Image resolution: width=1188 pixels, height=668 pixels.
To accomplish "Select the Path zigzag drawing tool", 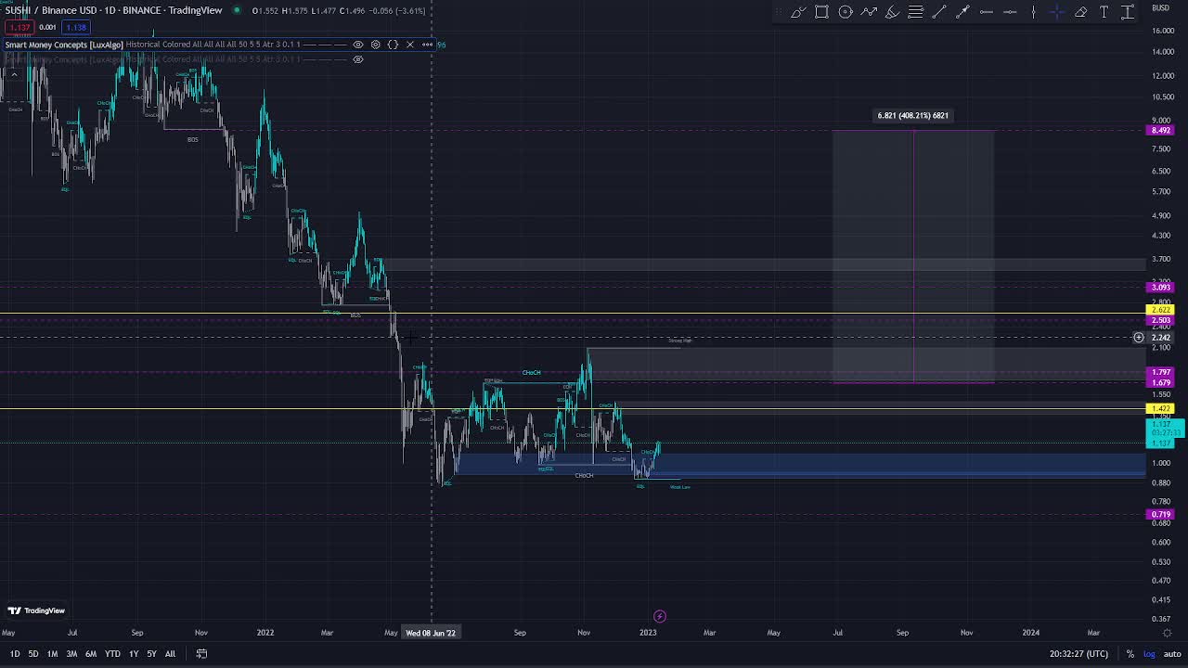I will [869, 12].
